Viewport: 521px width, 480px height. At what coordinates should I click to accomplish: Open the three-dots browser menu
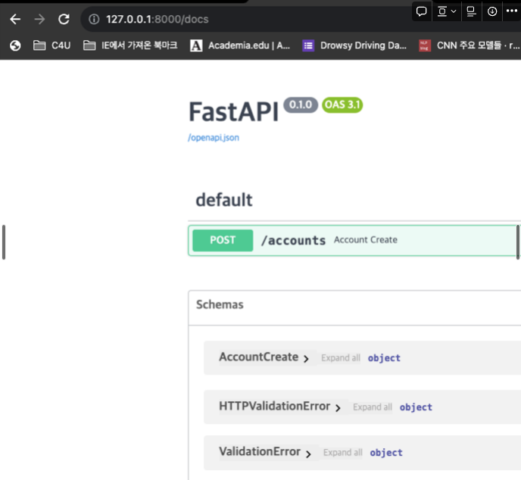[x=512, y=11]
